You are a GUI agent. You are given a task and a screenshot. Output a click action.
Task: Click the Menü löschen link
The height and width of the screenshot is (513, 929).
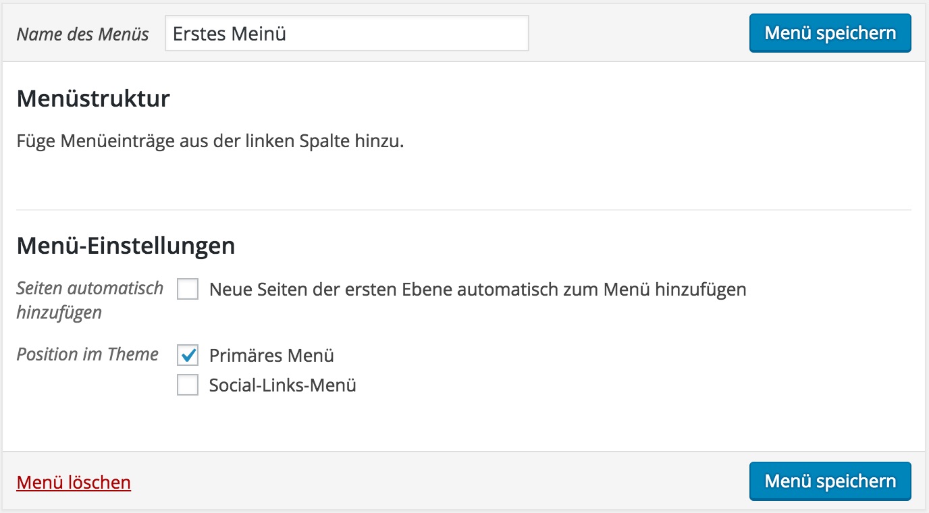click(74, 483)
